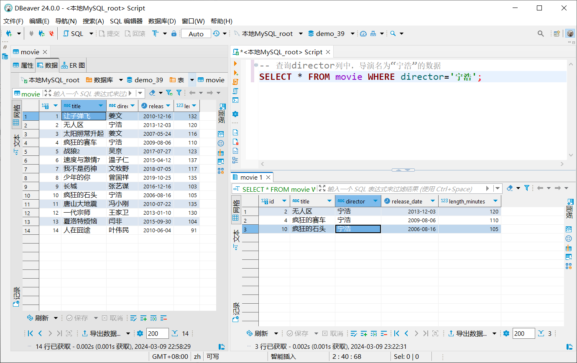Image resolution: width=577 pixels, height=363 pixels.
Task: Open the 帮助(H) menu
Action: point(222,21)
